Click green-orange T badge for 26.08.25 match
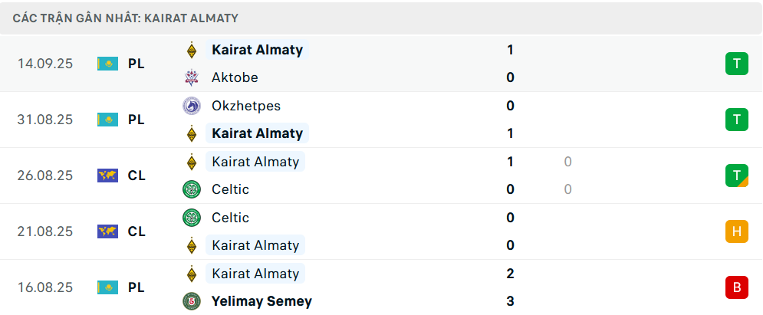This screenshot has height=315, width=763. pos(736,176)
